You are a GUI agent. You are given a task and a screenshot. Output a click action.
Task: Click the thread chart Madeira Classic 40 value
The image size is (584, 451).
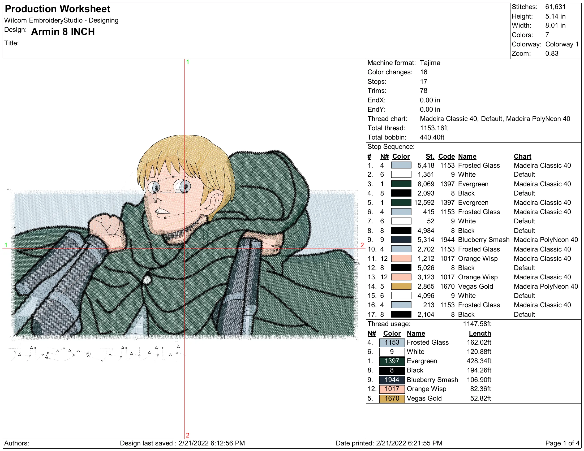pyautogui.click(x=495, y=119)
